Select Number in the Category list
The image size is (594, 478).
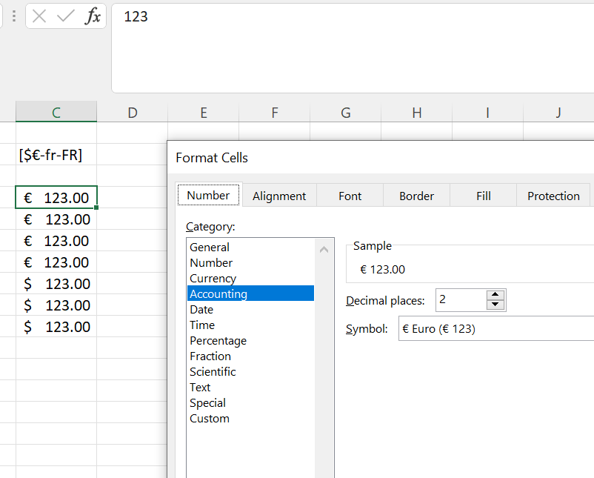pos(251,262)
